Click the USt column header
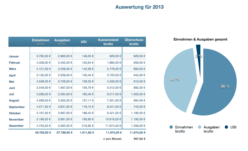 point(84,42)
